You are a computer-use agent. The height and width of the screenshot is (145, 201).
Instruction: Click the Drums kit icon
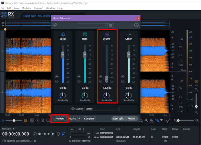pyautogui.click(x=107, y=34)
